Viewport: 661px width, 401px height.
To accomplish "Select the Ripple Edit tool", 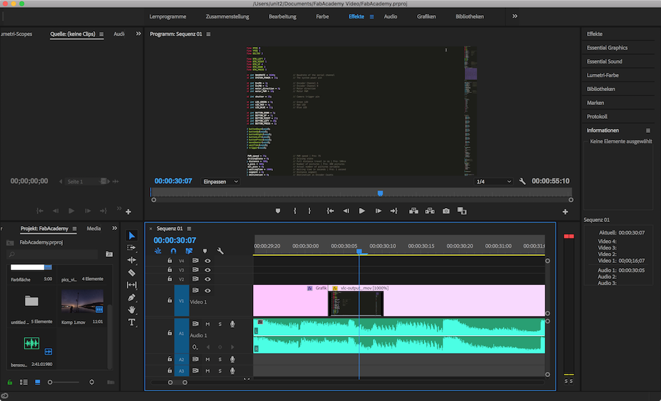I will 132,260.
